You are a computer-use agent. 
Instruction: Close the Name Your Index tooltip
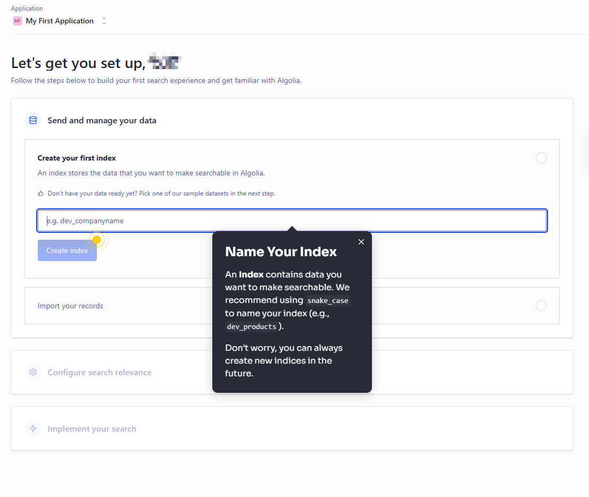pyautogui.click(x=361, y=242)
